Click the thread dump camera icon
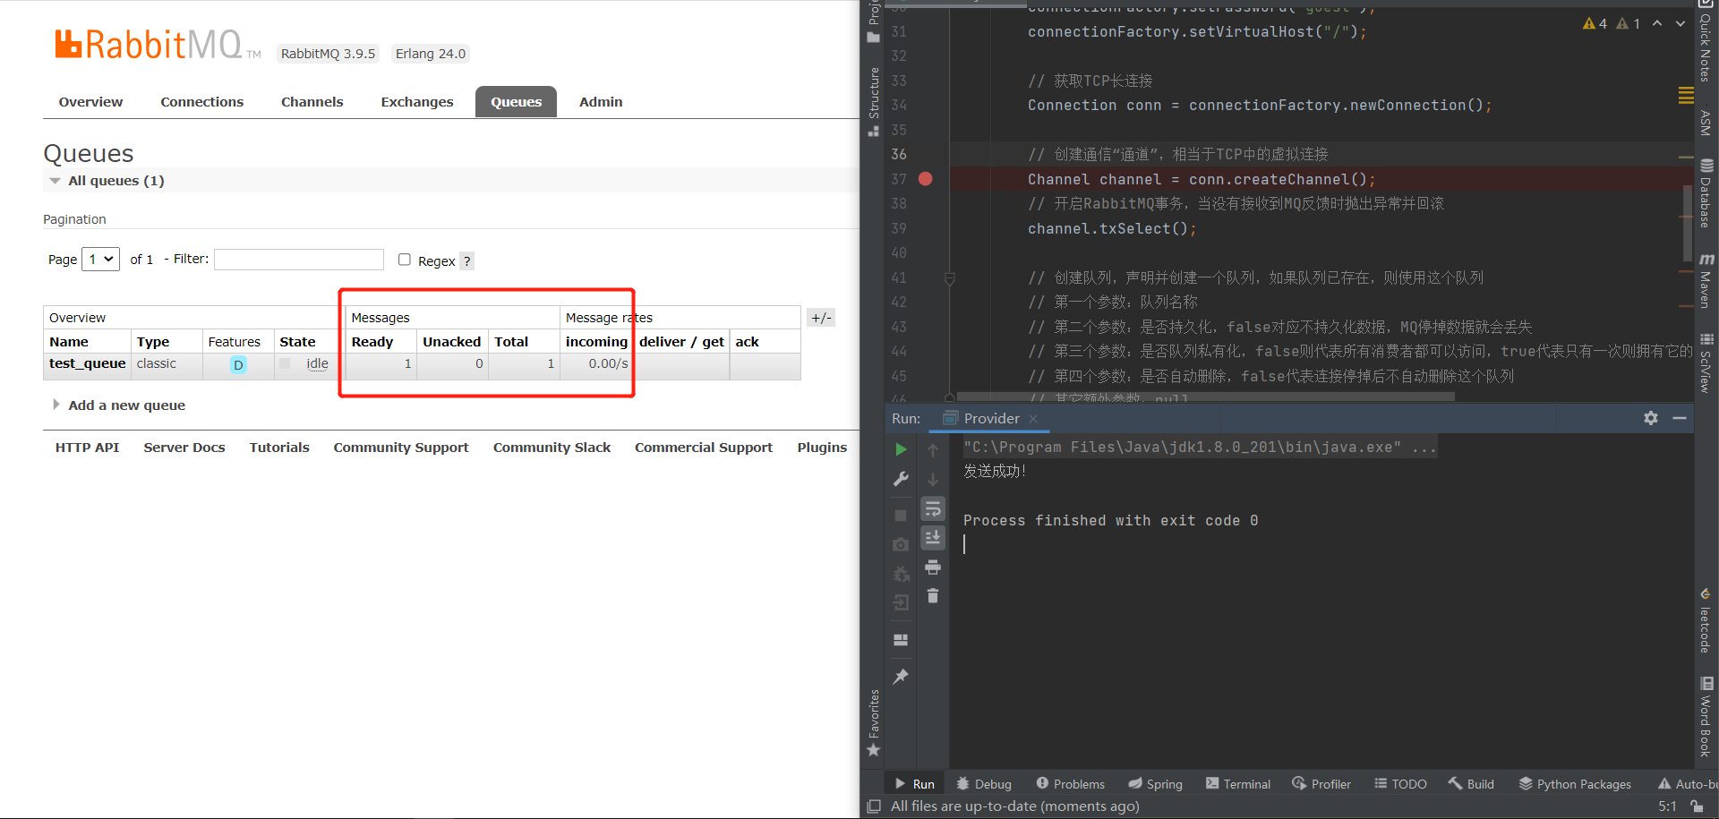 pyautogui.click(x=901, y=544)
